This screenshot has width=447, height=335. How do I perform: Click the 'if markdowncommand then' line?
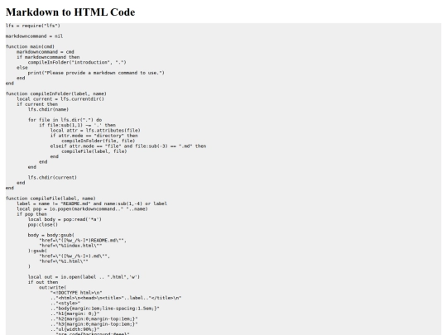(x=48, y=57)
